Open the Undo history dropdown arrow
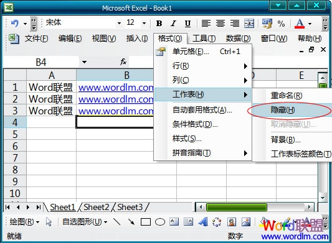 (x=25, y=24)
